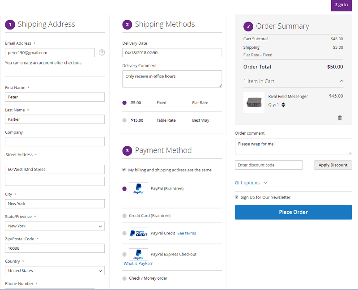Click the email help question mark icon
The image size is (358, 290).
coord(102,52)
